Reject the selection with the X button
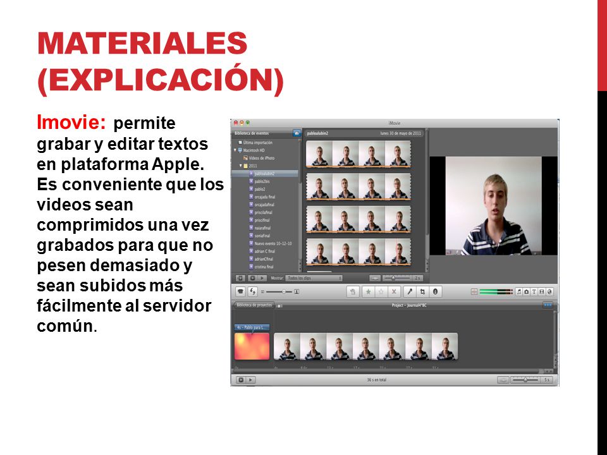The image size is (607, 455). [x=394, y=292]
